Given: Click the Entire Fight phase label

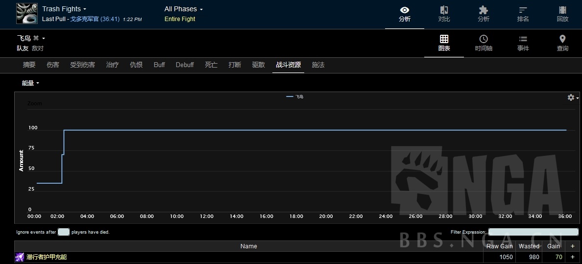Looking at the screenshot, I should [180, 19].
